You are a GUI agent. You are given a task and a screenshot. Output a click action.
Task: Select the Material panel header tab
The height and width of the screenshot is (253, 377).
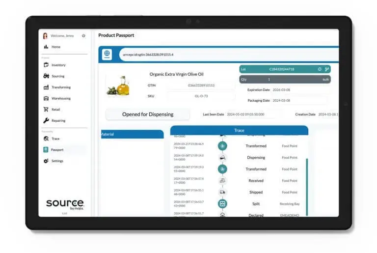tap(133, 134)
